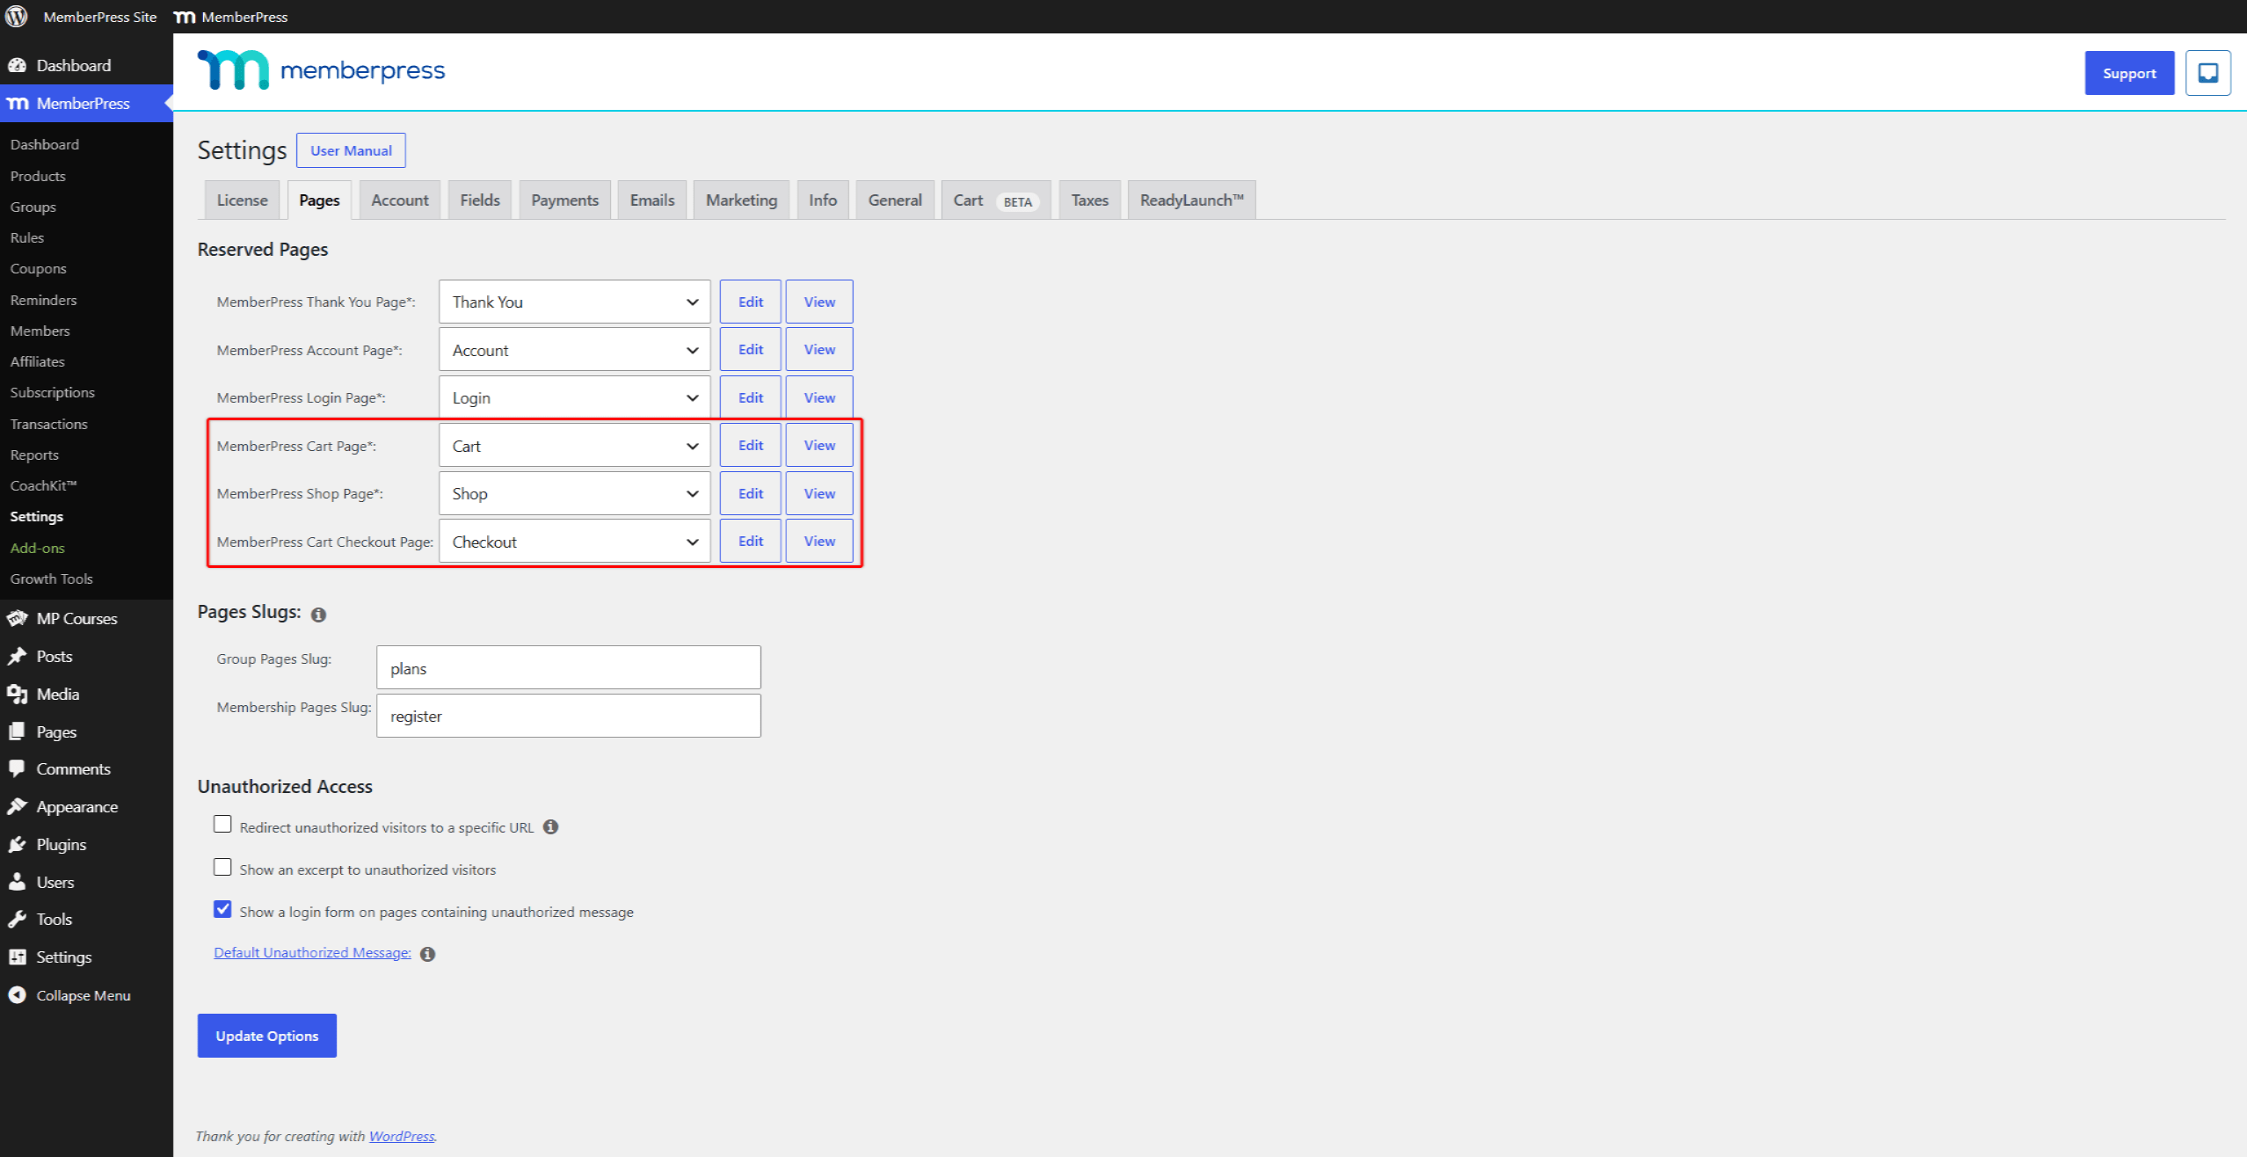Click the MemberPress icon in top admin bar
Image resolution: width=2247 pixels, height=1157 pixels.
tap(185, 17)
